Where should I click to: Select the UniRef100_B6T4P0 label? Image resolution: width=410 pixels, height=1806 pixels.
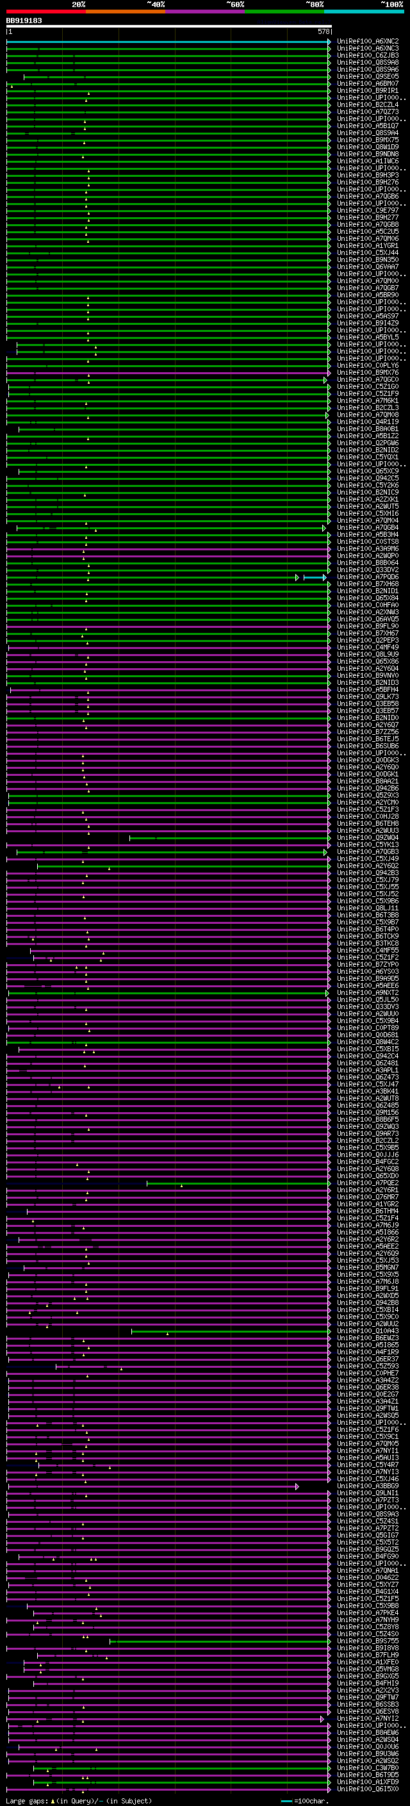(368, 930)
